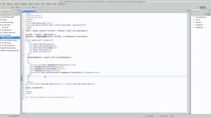Select the product.php editor tab
The height and width of the screenshot is (118, 211).
coord(28,11)
